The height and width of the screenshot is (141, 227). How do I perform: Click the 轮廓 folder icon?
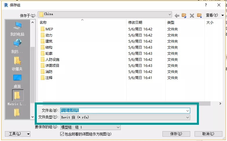click(x=43, y=53)
